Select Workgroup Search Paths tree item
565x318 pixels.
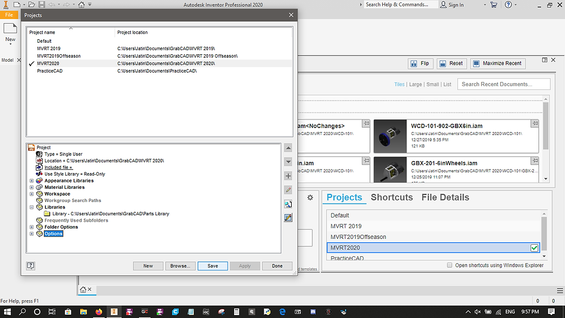pos(73,200)
